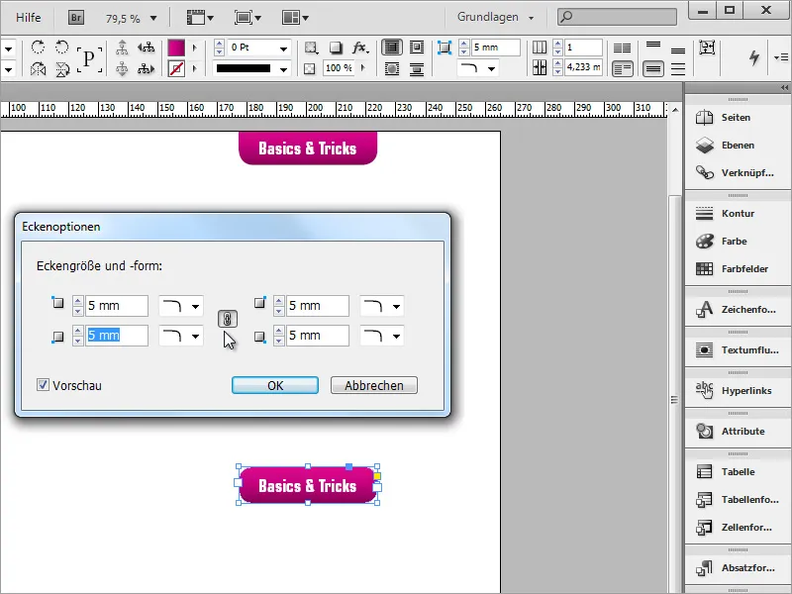
Task: Open the Textumfluss panel icon
Action: pyautogui.click(x=706, y=349)
